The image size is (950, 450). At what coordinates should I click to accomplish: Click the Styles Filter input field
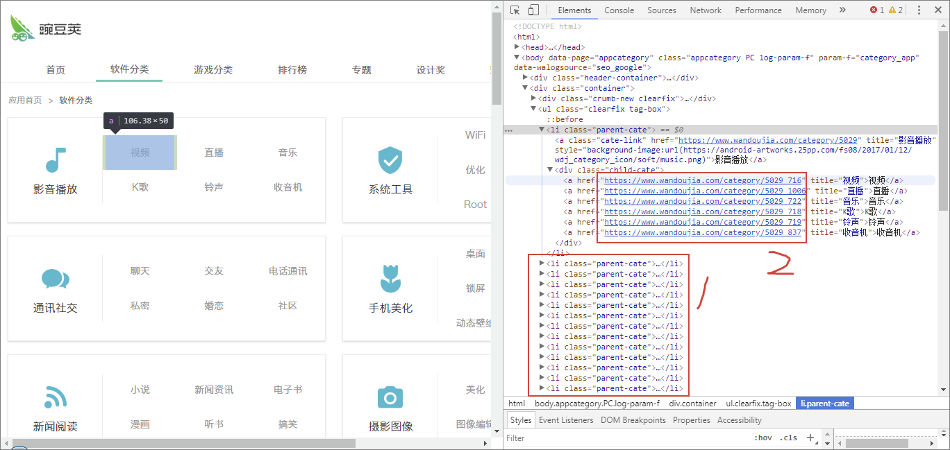[625, 438]
